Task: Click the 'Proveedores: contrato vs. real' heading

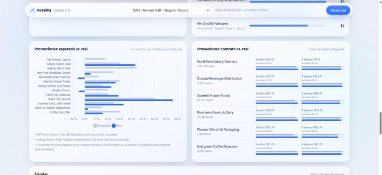Action: coord(223,49)
